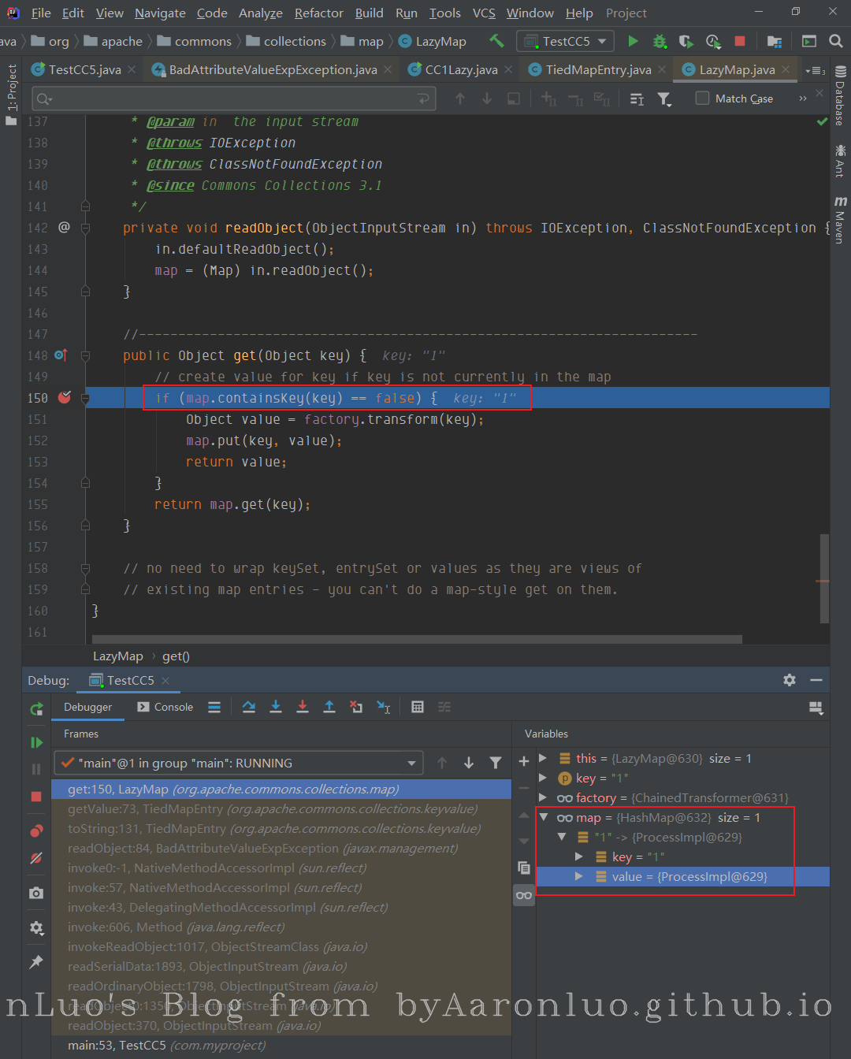Click the Step Into debugger icon

(x=276, y=707)
